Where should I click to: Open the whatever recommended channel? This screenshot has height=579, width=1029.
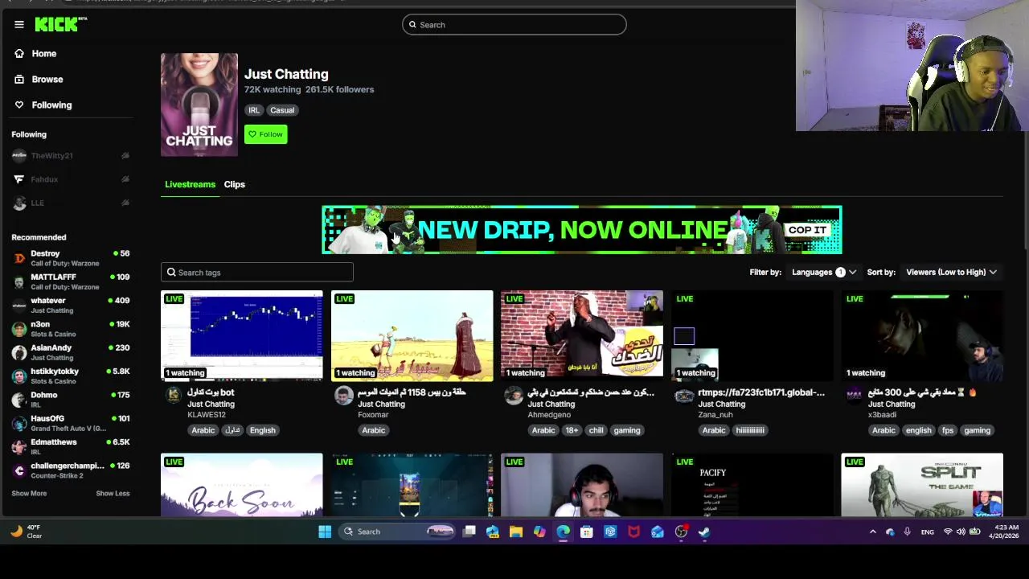pyautogui.click(x=71, y=305)
